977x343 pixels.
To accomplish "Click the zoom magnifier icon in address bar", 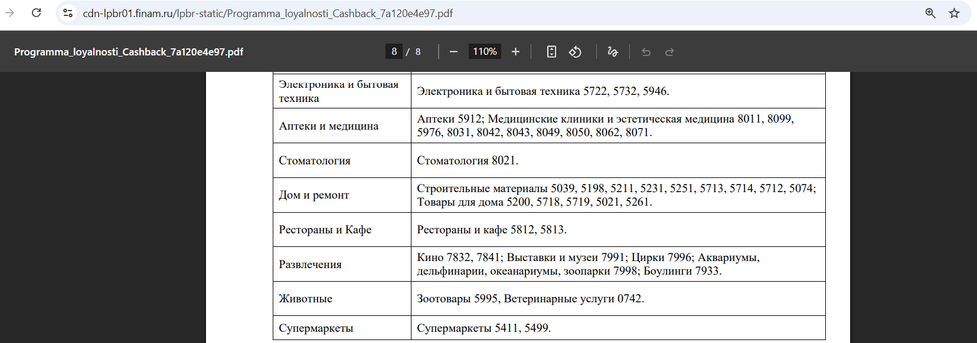I will pyautogui.click(x=930, y=13).
